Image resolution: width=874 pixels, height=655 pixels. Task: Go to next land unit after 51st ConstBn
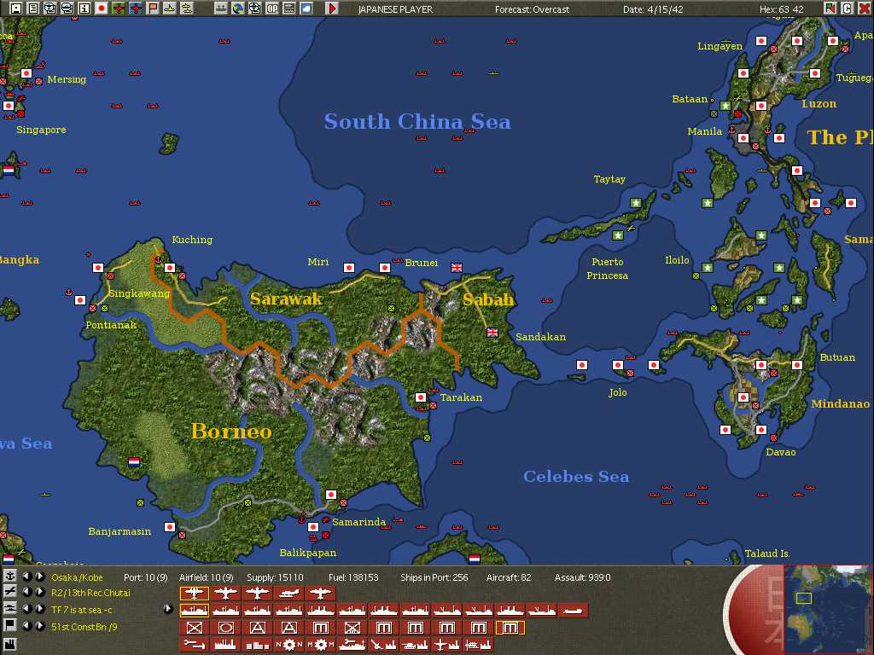[x=39, y=625]
